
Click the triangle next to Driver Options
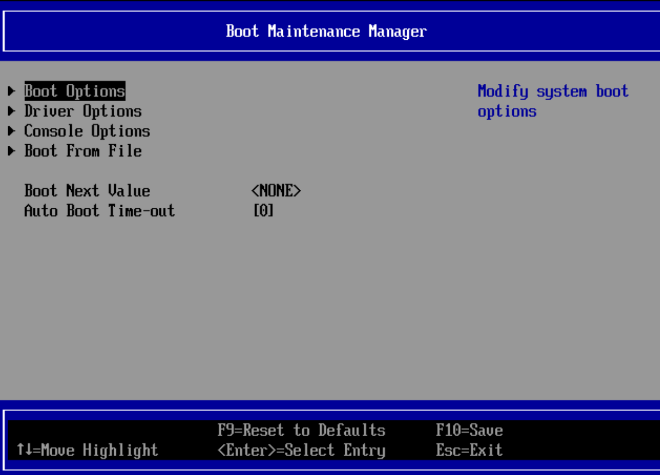click(12, 111)
